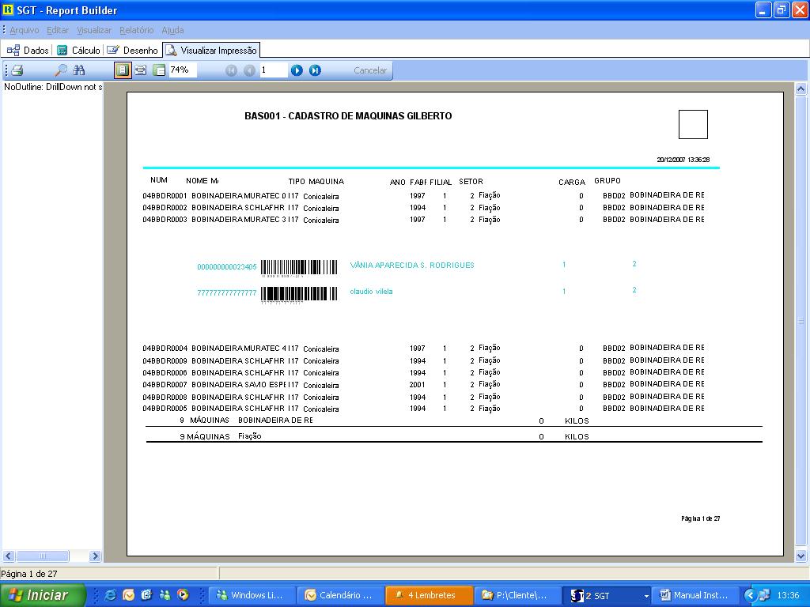Click the first page navigation arrow
The height and width of the screenshot is (607, 810).
click(231, 70)
